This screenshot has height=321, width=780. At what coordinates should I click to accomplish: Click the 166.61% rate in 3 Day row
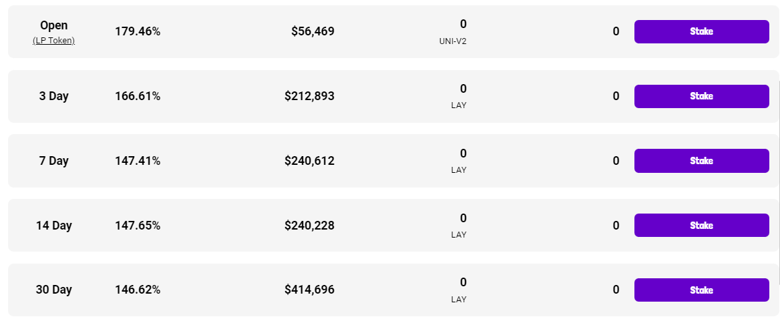pyautogui.click(x=138, y=96)
